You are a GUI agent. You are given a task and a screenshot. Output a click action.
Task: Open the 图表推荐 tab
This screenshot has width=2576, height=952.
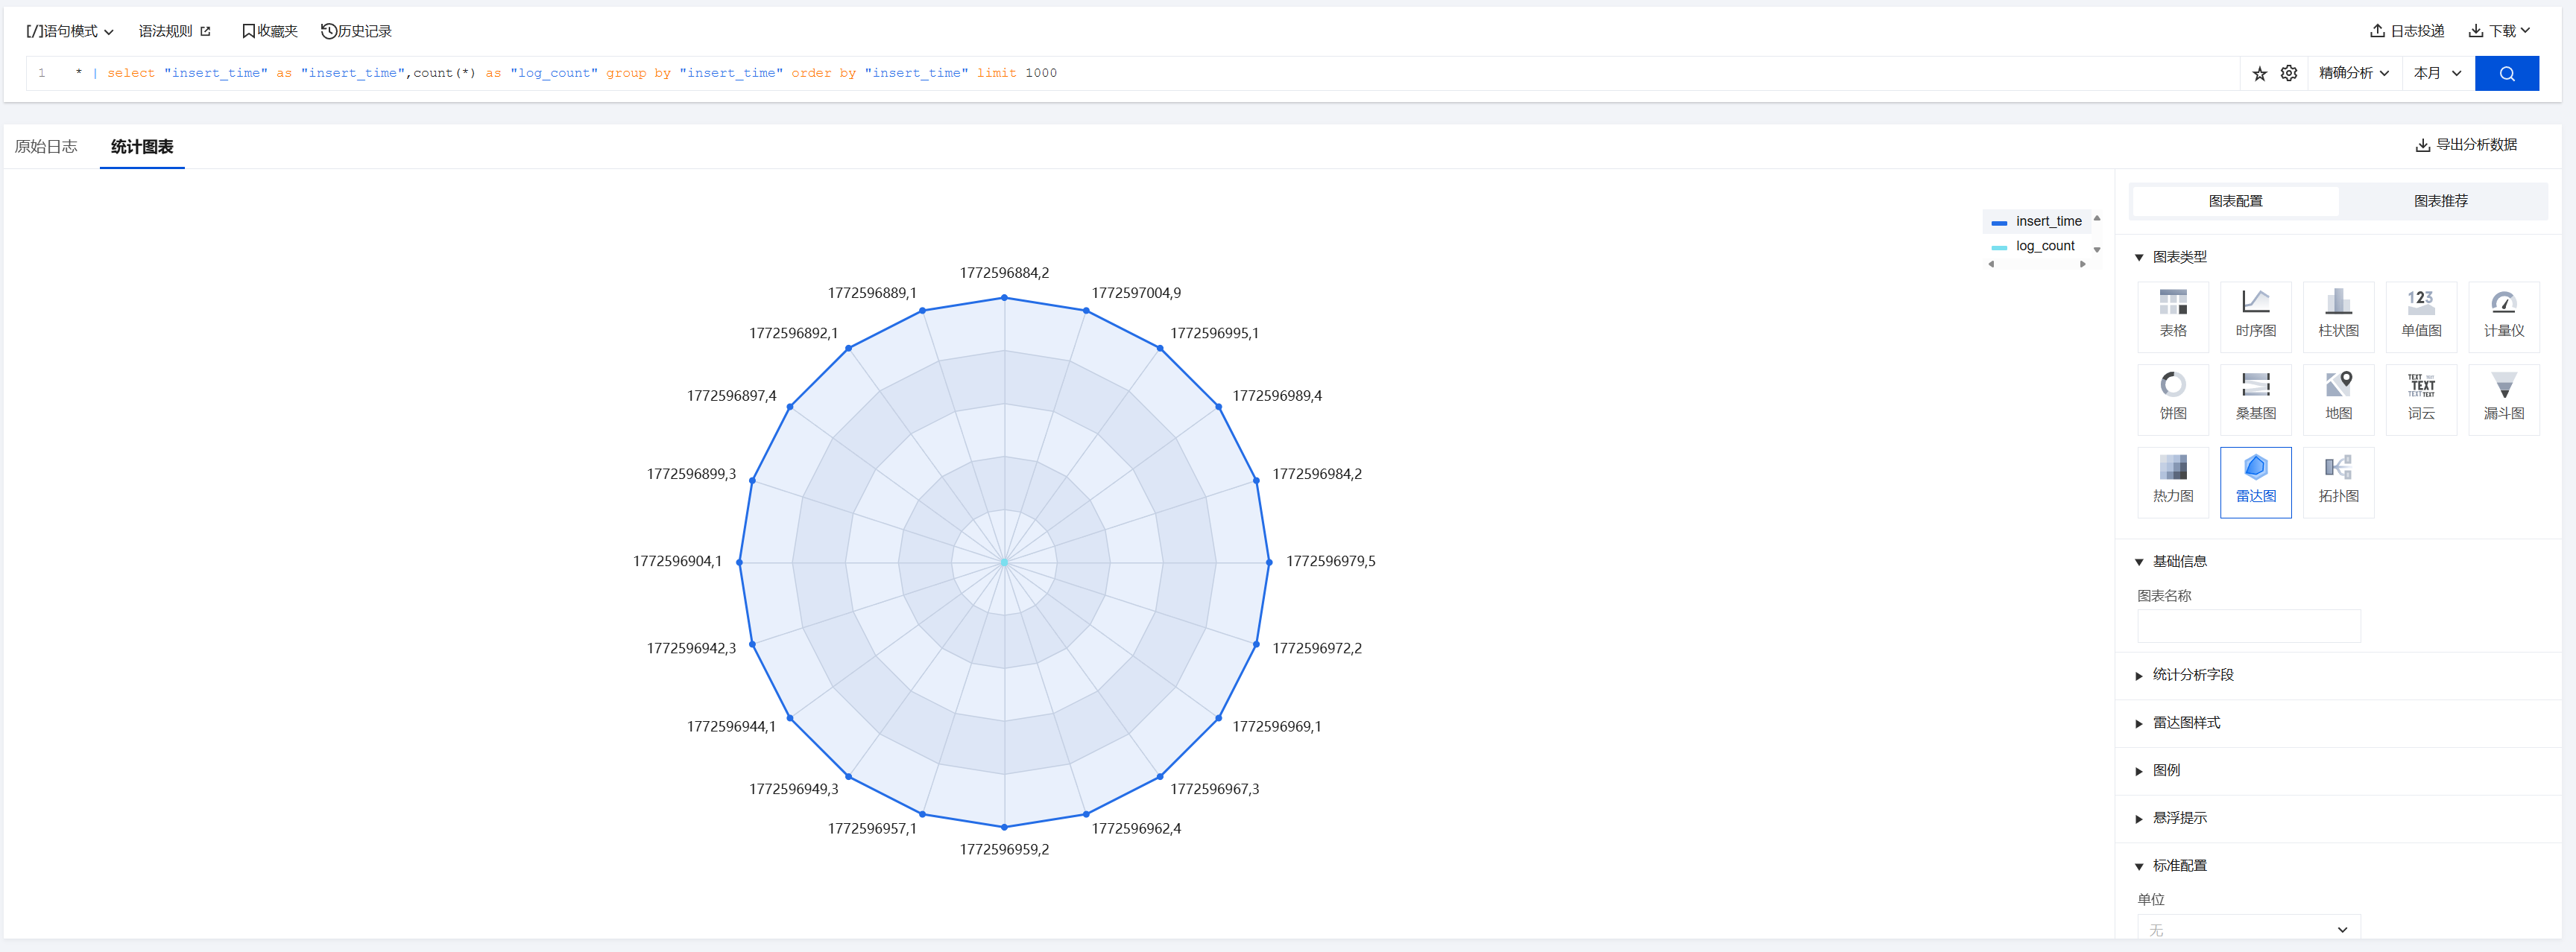click(x=2440, y=201)
